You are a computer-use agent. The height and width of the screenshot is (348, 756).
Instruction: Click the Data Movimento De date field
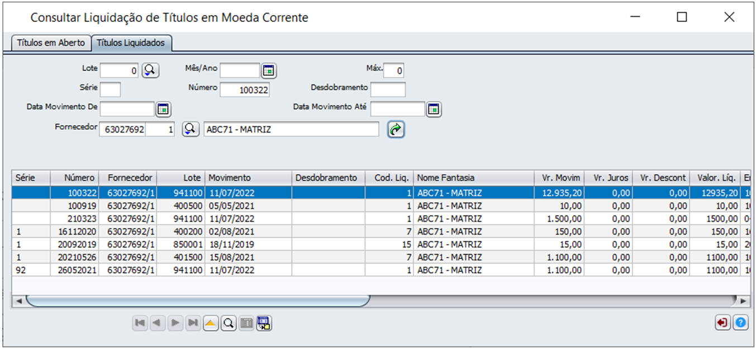coord(127,109)
